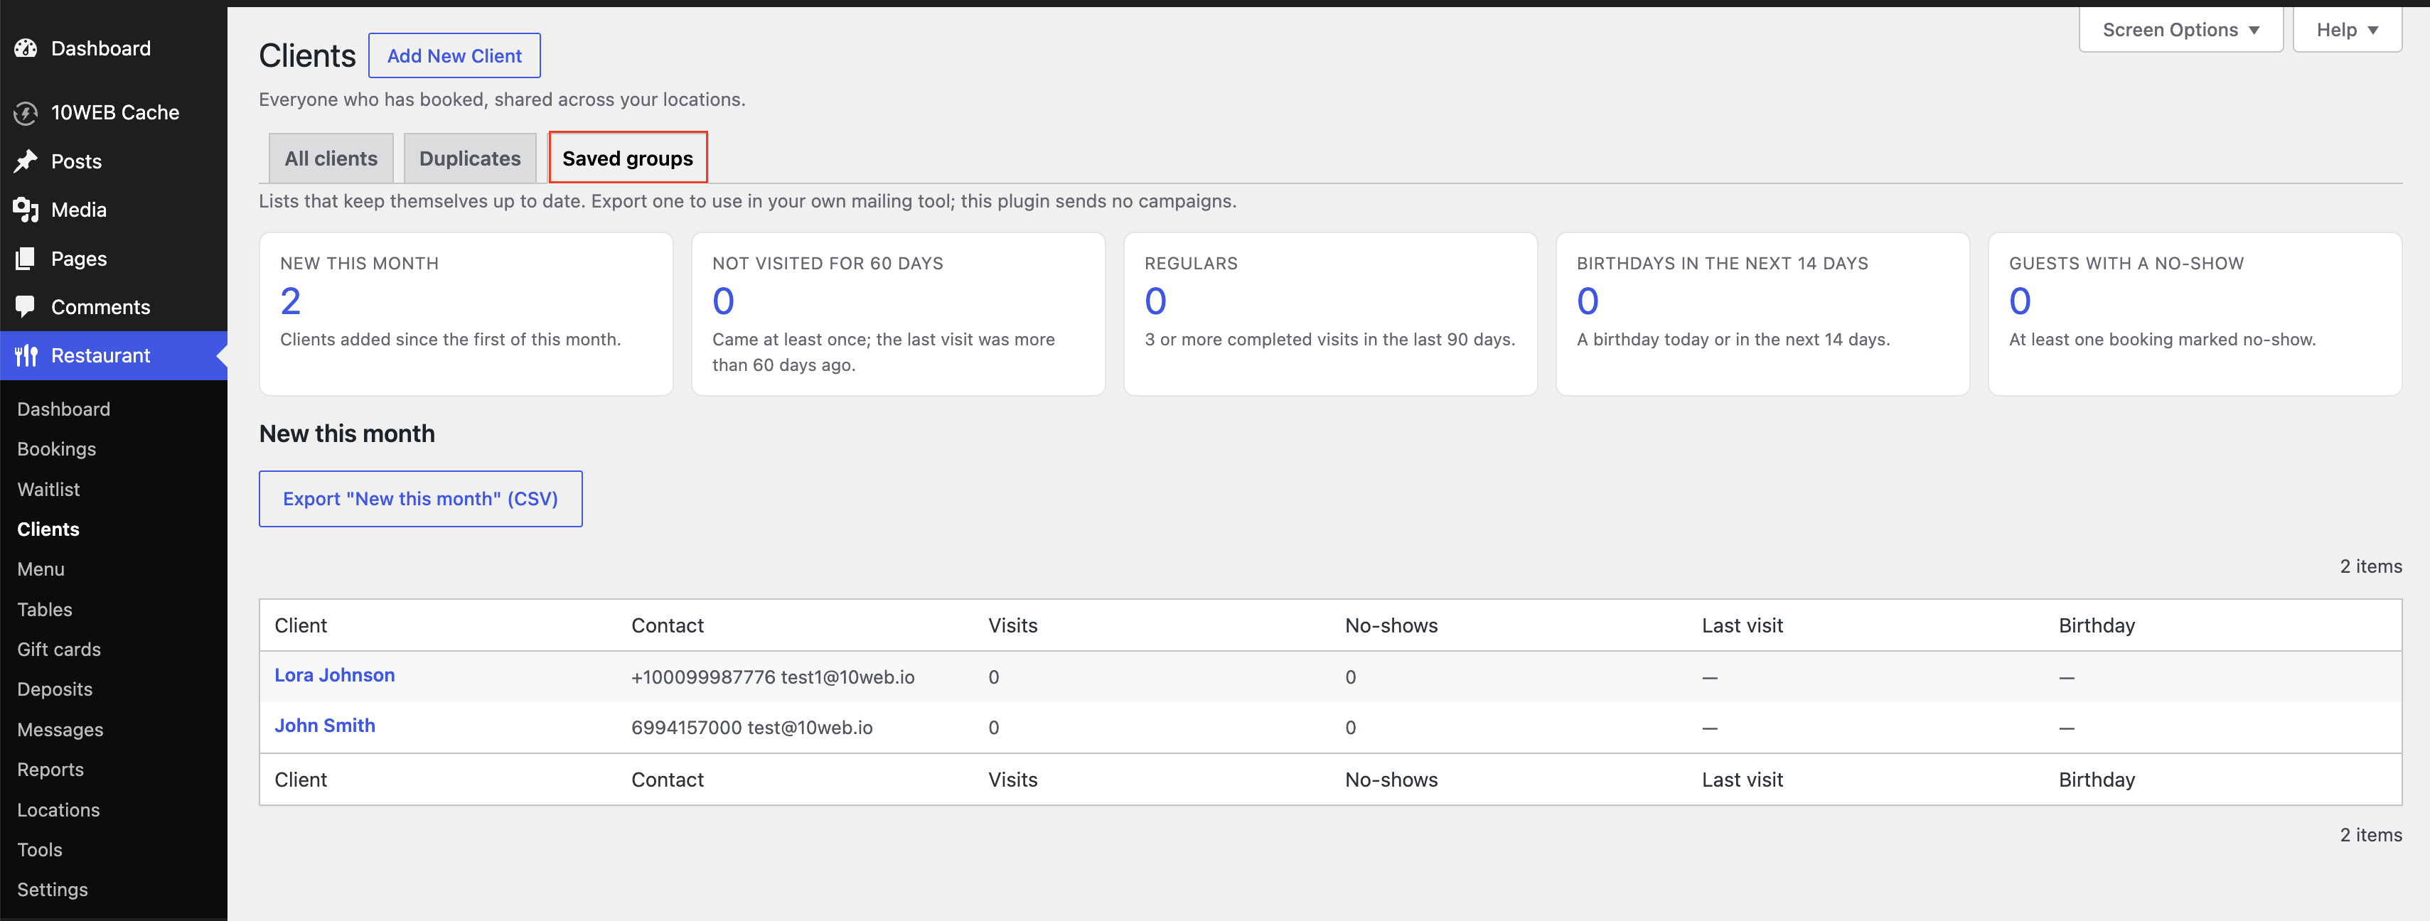Image resolution: width=2430 pixels, height=921 pixels.
Task: Open John Smith's client profile
Action: [324, 725]
